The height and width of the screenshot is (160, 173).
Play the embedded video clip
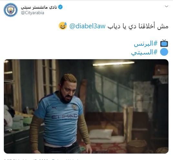86,106
